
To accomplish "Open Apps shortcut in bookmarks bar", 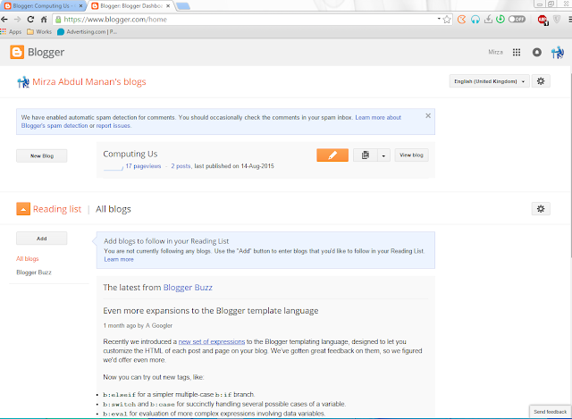I will coord(11,32).
